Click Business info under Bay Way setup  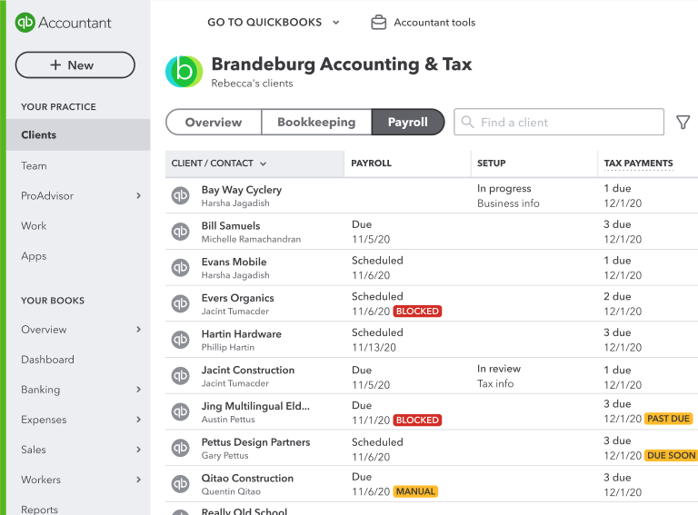[x=508, y=203]
